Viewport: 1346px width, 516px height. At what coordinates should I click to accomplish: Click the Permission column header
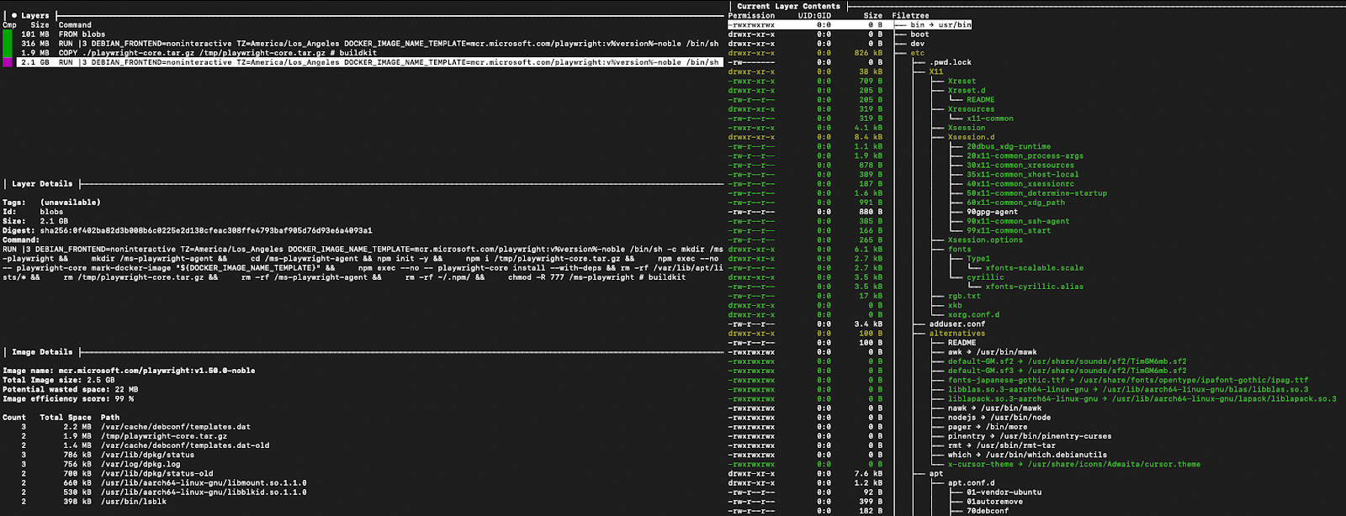pos(751,16)
